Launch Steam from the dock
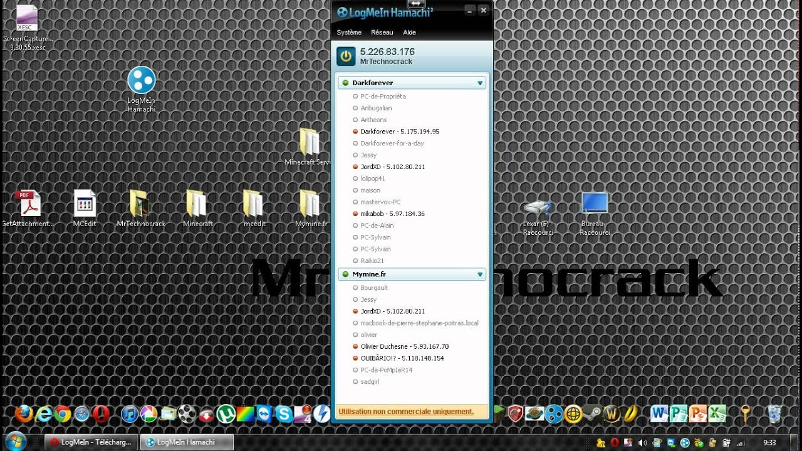Viewport: 802px width, 451px height. pyautogui.click(x=593, y=414)
